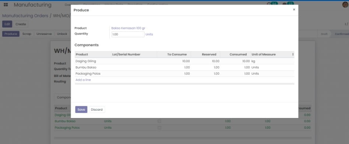Open the conversations chat icon with badge
The height and width of the screenshot is (144, 349).
(x=288, y=4)
